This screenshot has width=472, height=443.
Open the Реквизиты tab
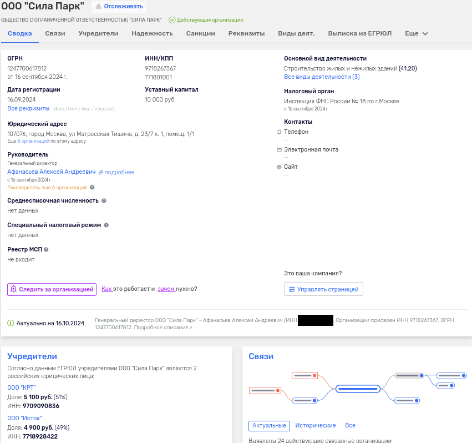[246, 33]
